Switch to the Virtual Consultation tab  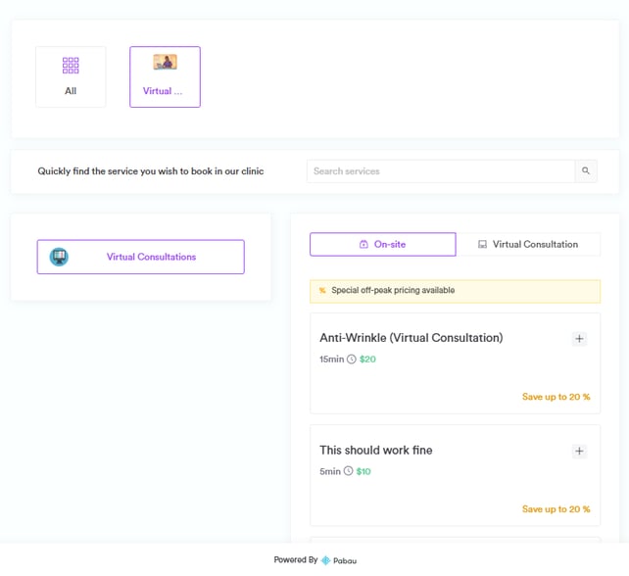click(x=528, y=244)
